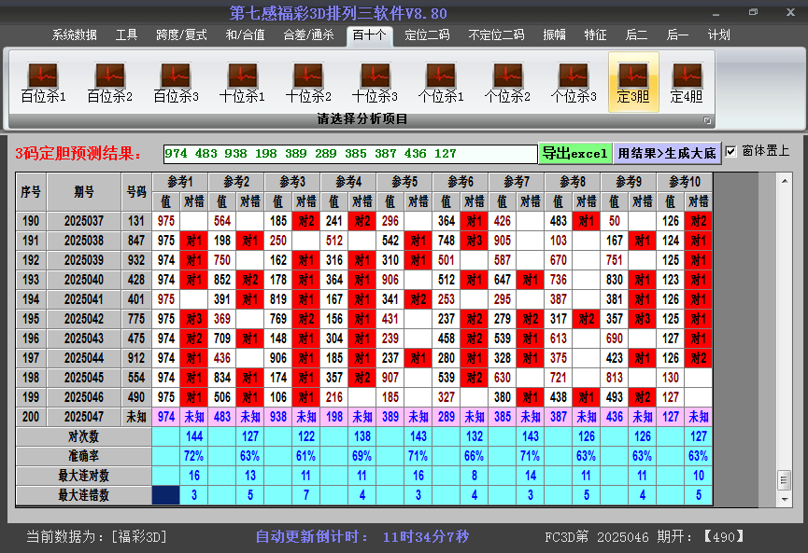The image size is (808, 553).
Task: Click the FC3D第 2025046 期开 status text
Action: pyautogui.click(x=645, y=537)
